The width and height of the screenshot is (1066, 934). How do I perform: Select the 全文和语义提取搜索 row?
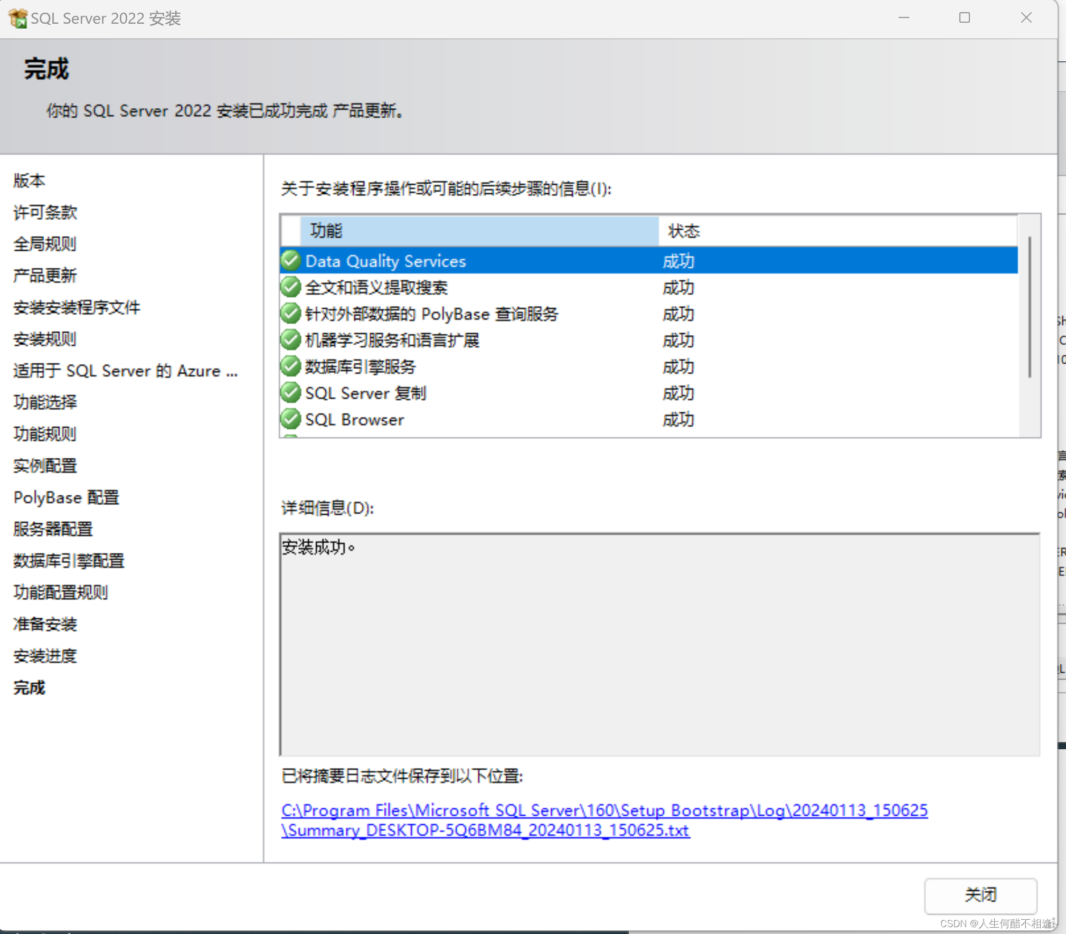pyautogui.click(x=649, y=287)
